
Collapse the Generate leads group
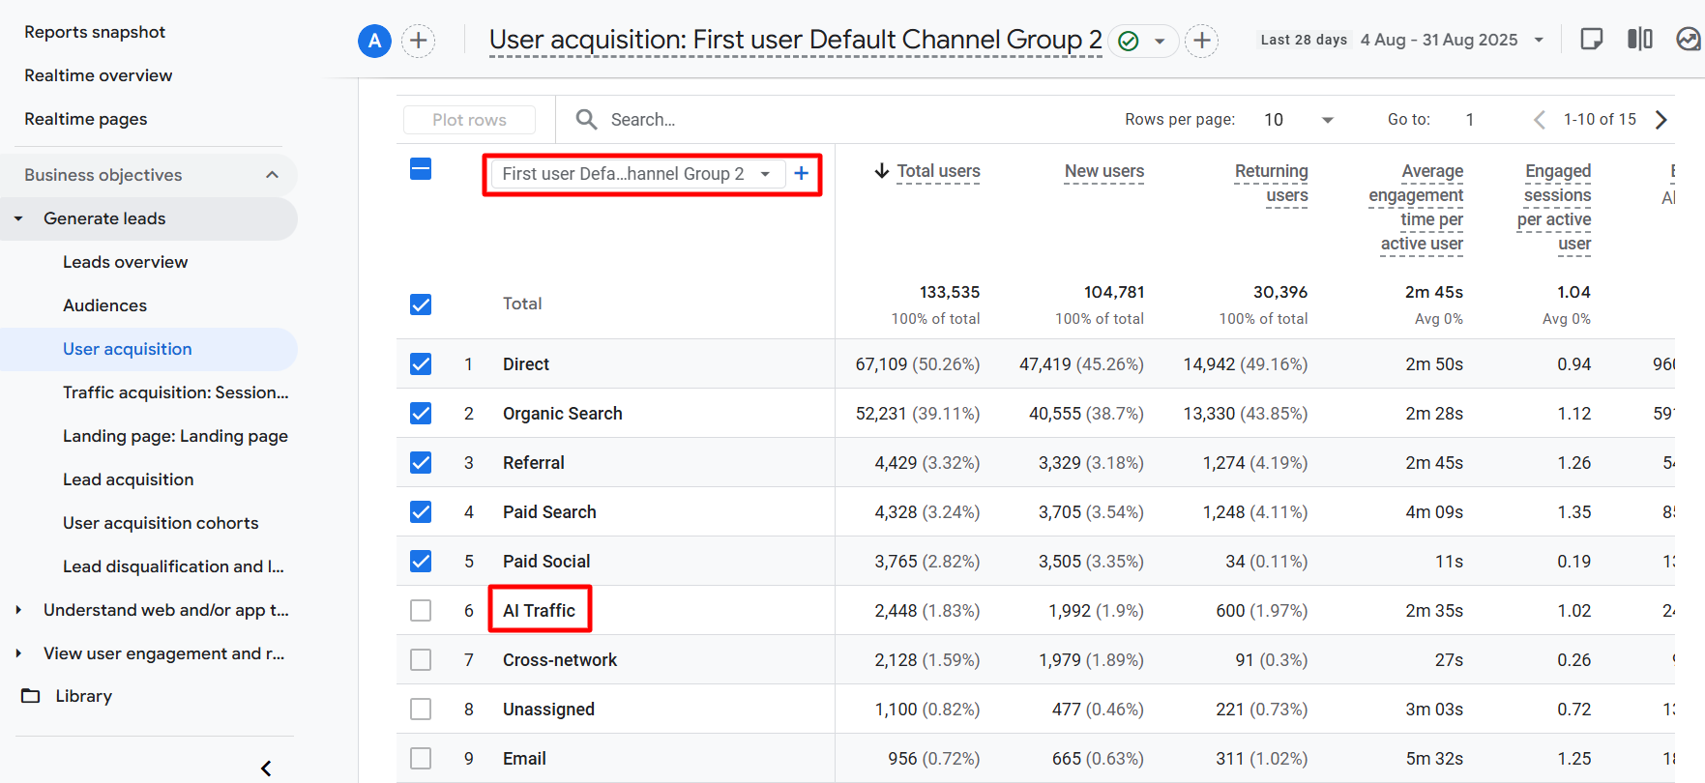pos(18,218)
